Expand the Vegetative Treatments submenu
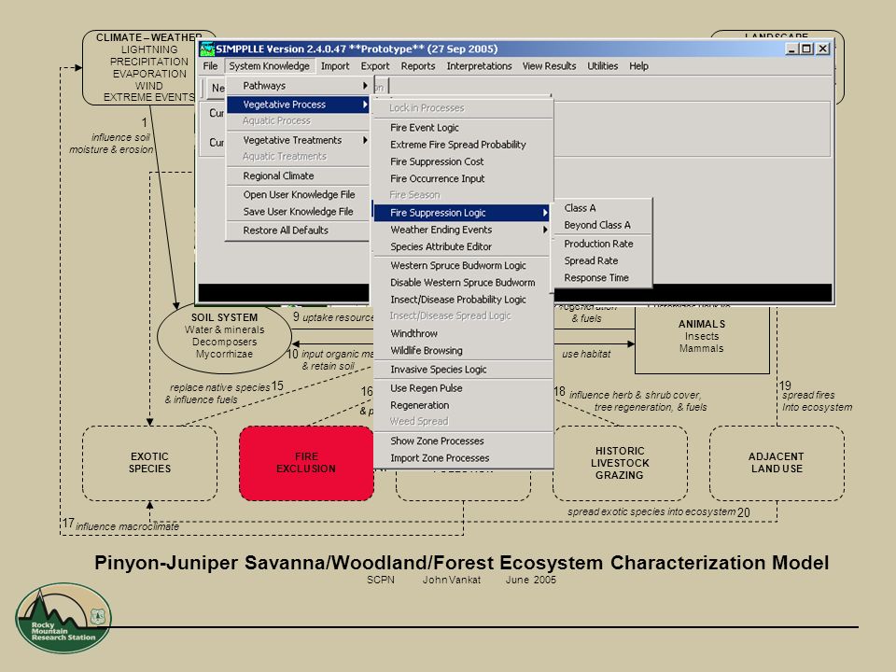Image resolution: width=896 pixels, height=672 pixels. (298, 140)
